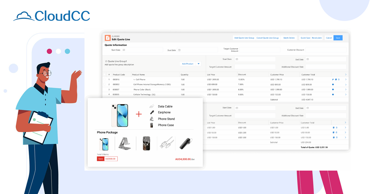
Task: Open calendar icon in Quote Information Start Date
Action: pyautogui.click(x=124, y=50)
